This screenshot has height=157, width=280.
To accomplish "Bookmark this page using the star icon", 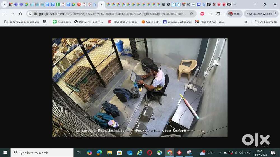I will coord(192,14).
